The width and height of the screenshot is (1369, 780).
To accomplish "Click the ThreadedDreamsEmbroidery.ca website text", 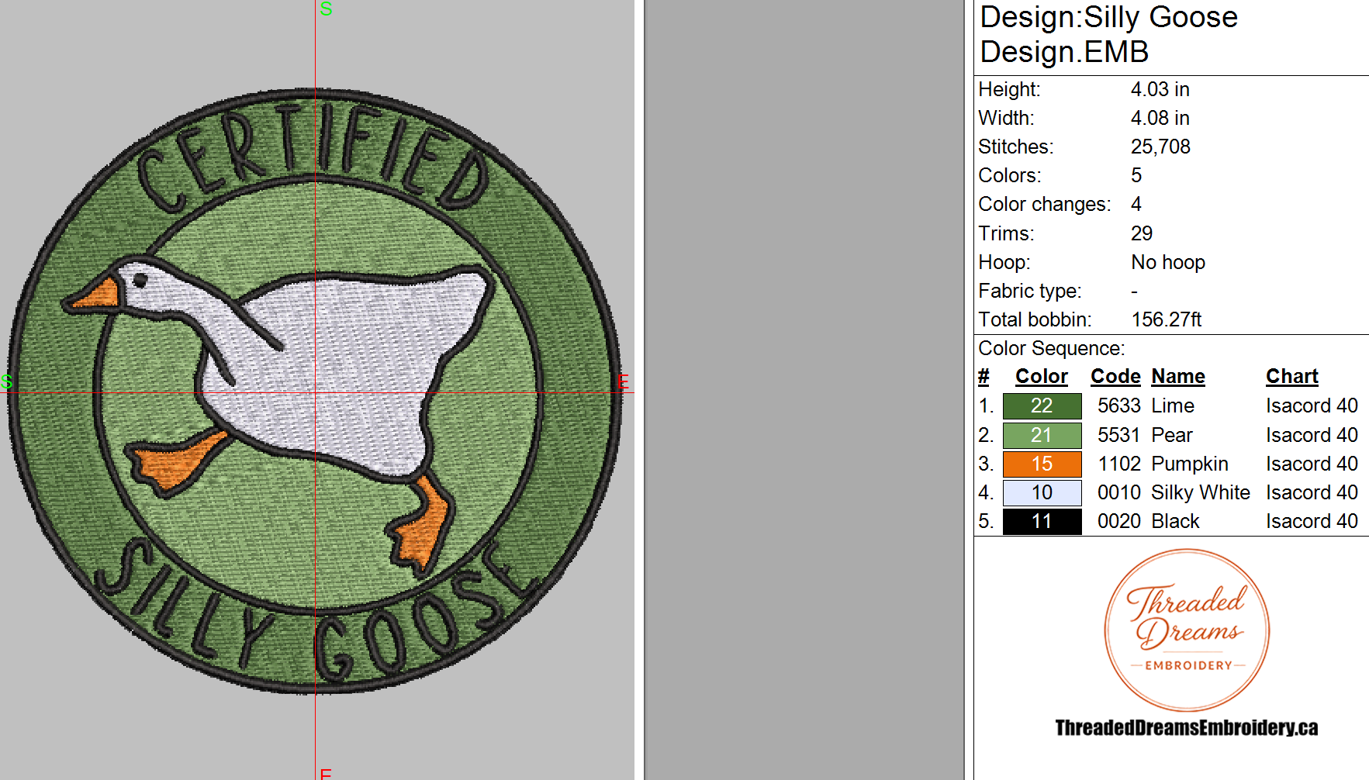I will (x=1187, y=727).
